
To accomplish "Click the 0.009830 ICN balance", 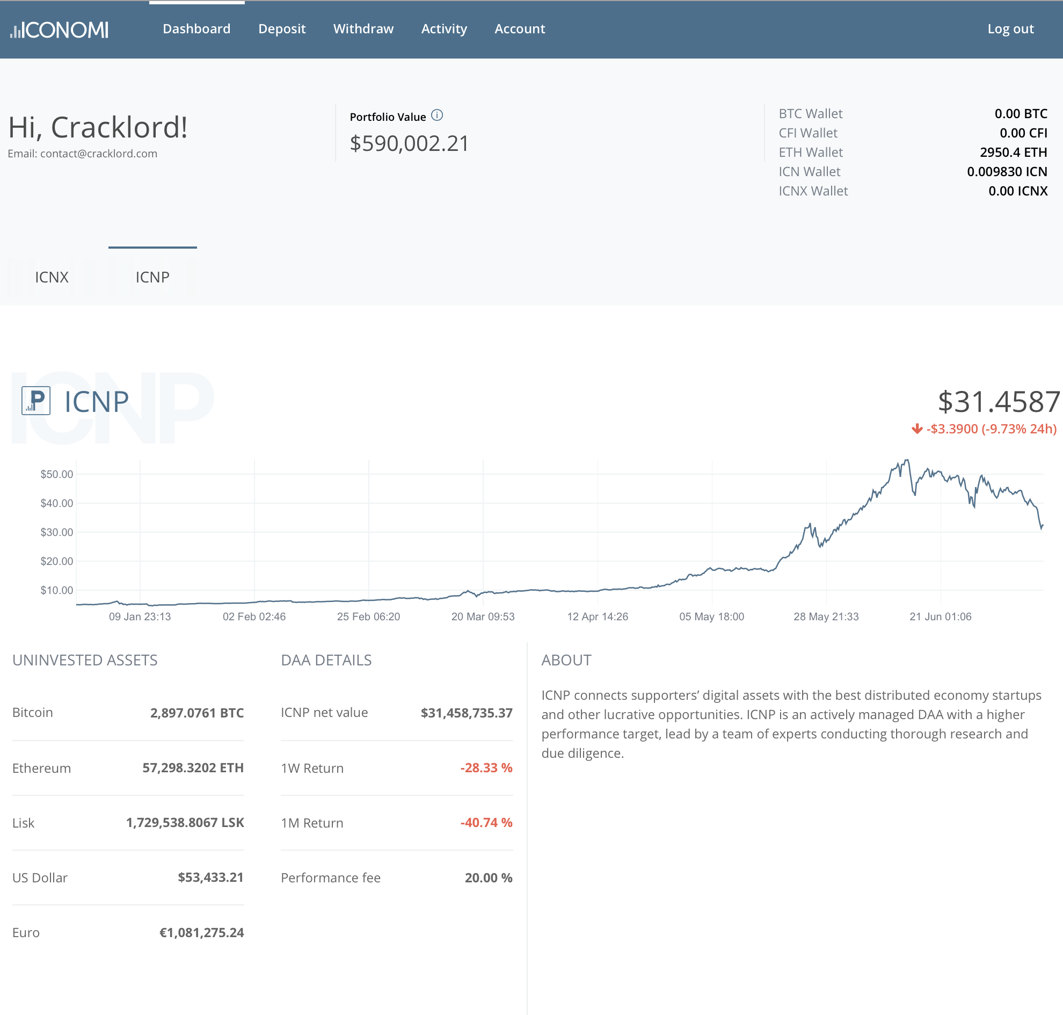I will pos(1007,172).
